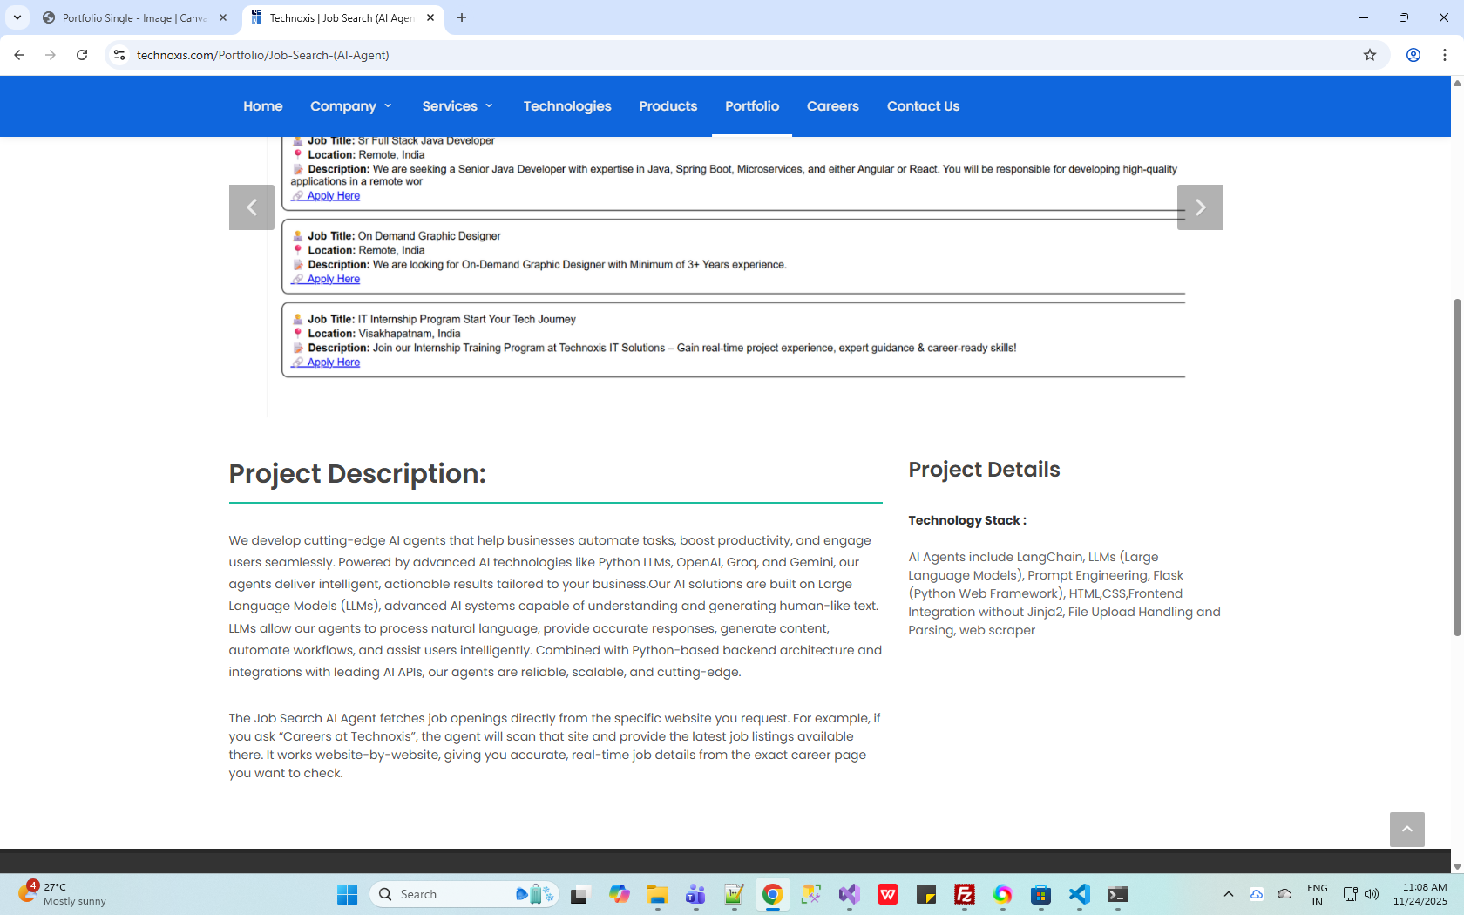
Task: Show hidden system tray icons
Action: (1228, 894)
